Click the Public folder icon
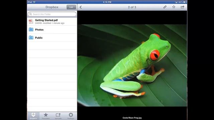 pyautogui.click(x=31, y=37)
